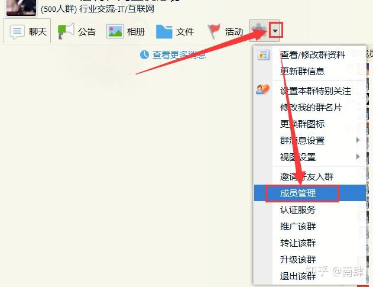Click the special attention icon in menu
This screenshot has width=373, height=287.
click(264, 90)
